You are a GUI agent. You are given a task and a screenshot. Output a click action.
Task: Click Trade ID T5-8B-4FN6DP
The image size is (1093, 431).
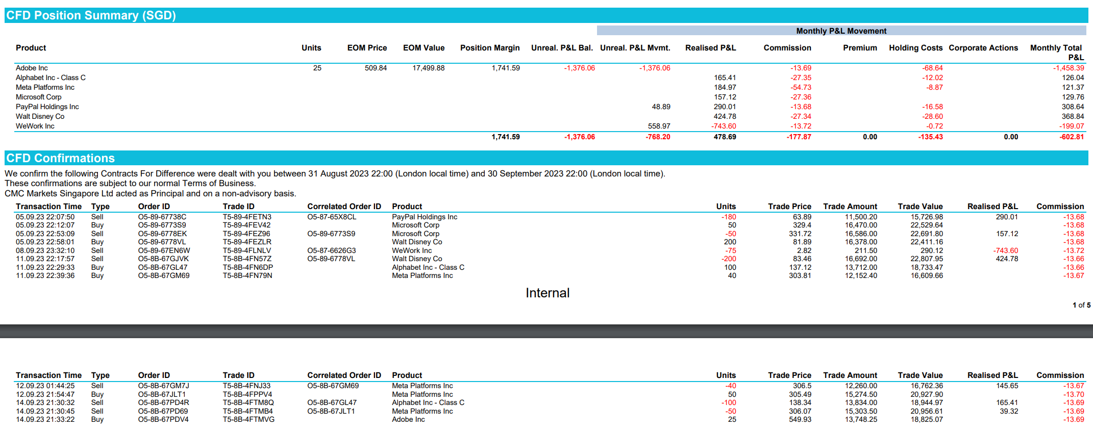[247, 267]
